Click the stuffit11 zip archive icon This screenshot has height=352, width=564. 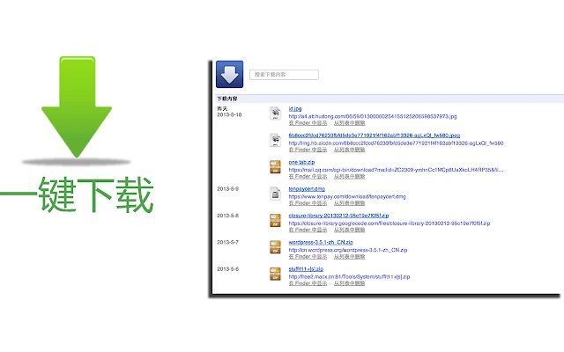(x=275, y=274)
